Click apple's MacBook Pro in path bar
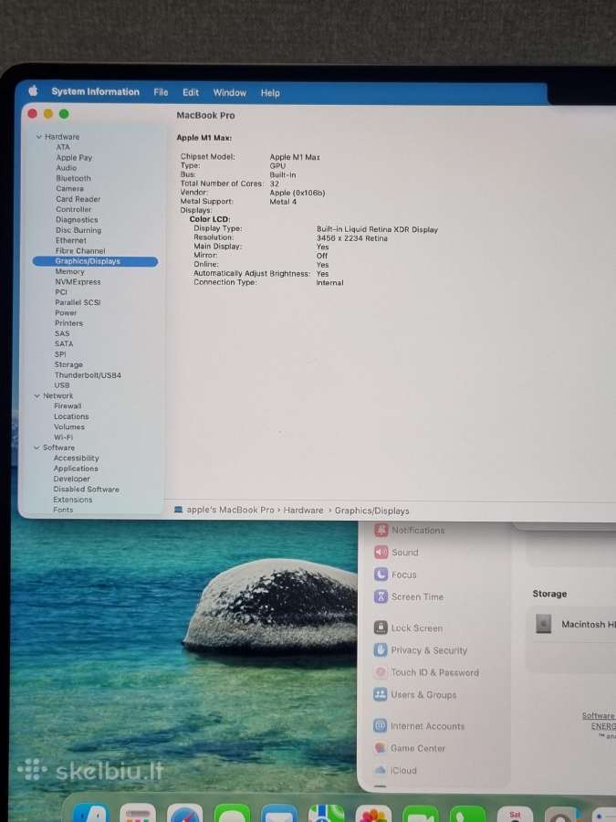 click(231, 510)
